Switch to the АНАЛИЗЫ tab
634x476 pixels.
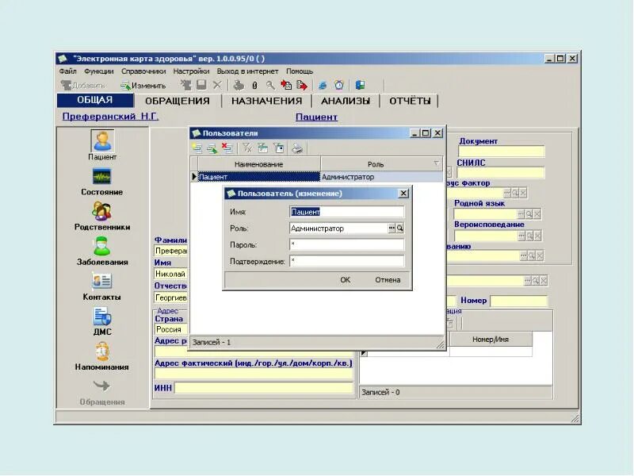pos(346,101)
